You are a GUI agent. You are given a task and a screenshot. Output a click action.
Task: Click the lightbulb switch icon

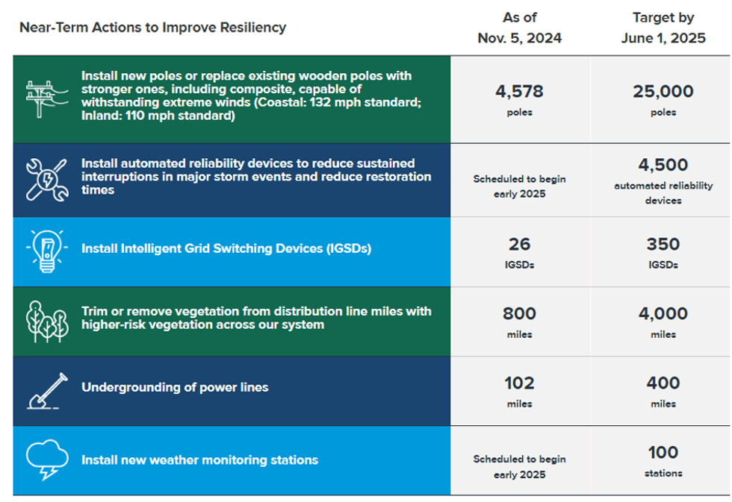pos(47,251)
